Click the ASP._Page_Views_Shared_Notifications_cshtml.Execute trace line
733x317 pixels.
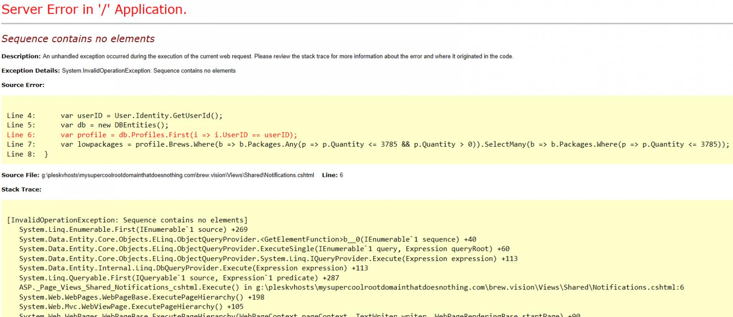pyautogui.click(x=351, y=287)
